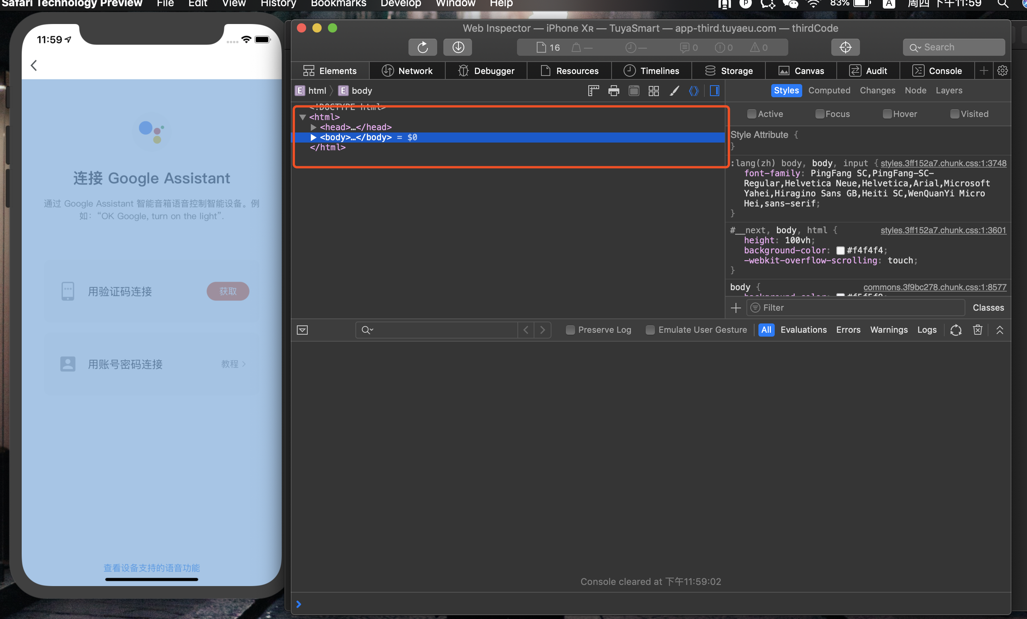Image resolution: width=1027 pixels, height=619 pixels.
Task: Tap back arrow in iPhone simulator
Action: (x=34, y=65)
